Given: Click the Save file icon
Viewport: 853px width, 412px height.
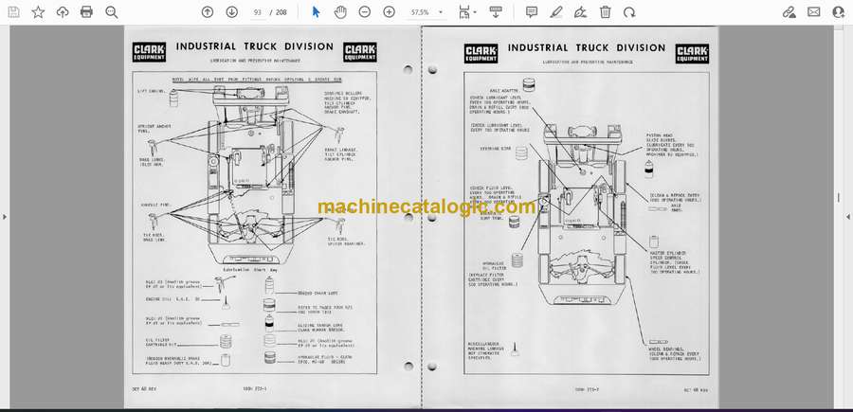Looking at the screenshot, I should click(13, 12).
